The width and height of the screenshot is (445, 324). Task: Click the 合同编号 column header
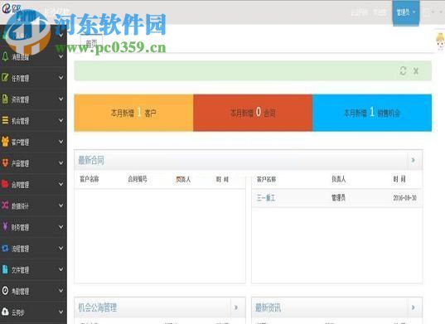click(138, 179)
